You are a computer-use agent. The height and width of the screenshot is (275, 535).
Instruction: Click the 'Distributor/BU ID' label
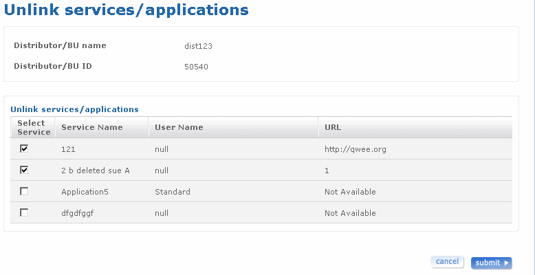[53, 66]
